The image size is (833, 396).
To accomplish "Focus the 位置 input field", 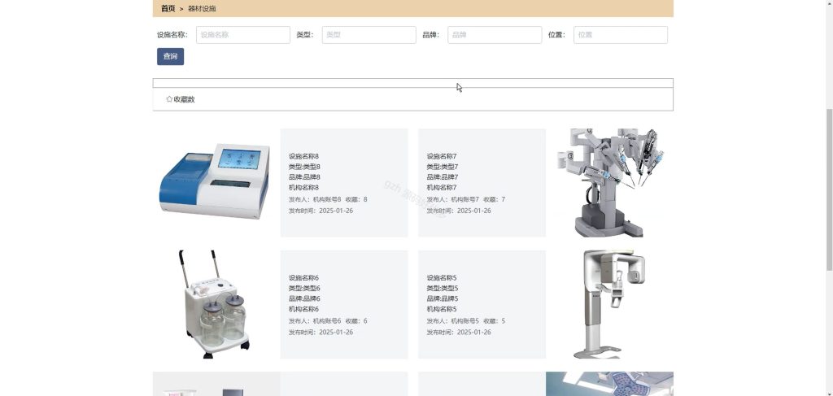I will pos(621,35).
